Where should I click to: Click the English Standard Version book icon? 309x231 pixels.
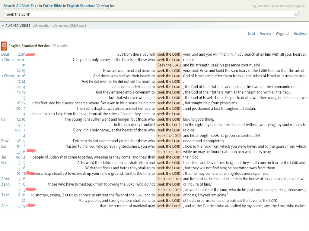(x=4, y=46)
